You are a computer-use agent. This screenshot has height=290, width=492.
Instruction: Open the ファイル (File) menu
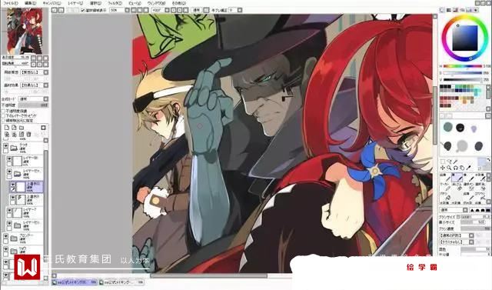point(10,3)
